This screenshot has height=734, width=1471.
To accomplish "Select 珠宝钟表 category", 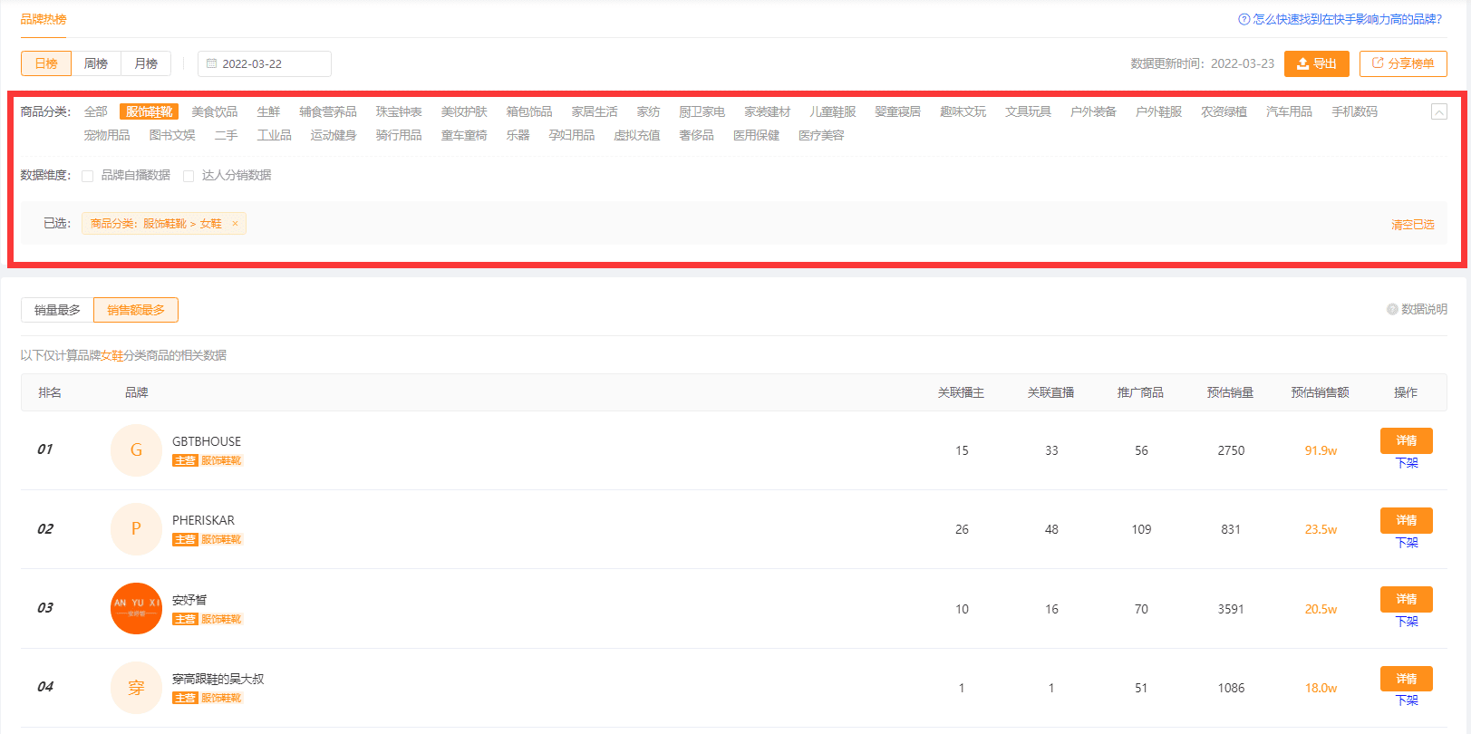I will (x=399, y=111).
